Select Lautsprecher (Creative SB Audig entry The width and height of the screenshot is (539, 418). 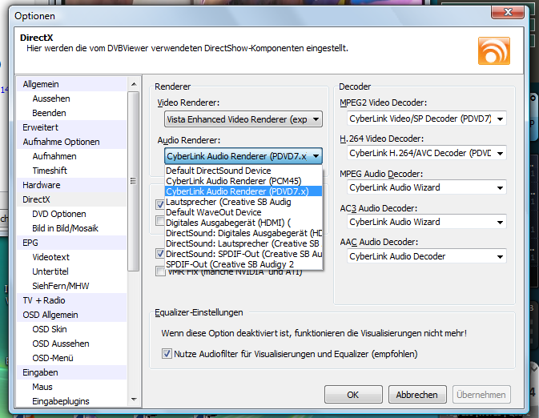[x=243, y=202]
